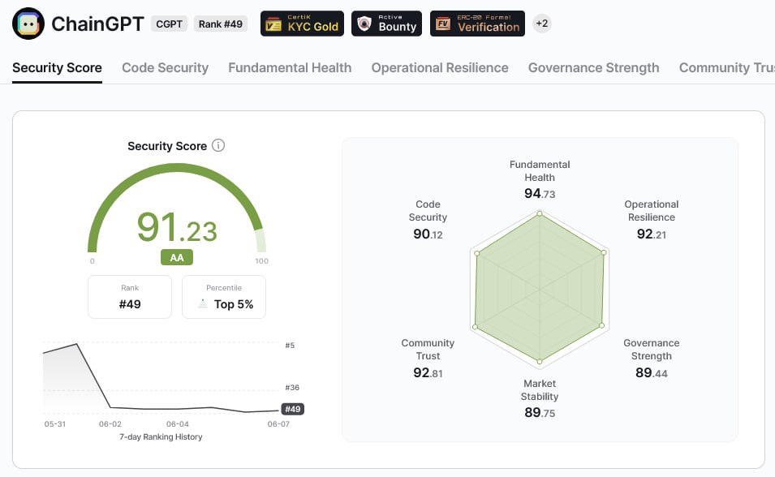This screenshot has width=775, height=477.
Task: Click the Percentile pyramid icon
Action: coord(203,304)
